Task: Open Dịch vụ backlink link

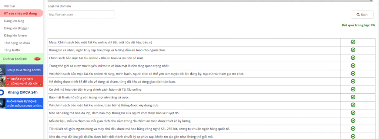Action: point(15,59)
